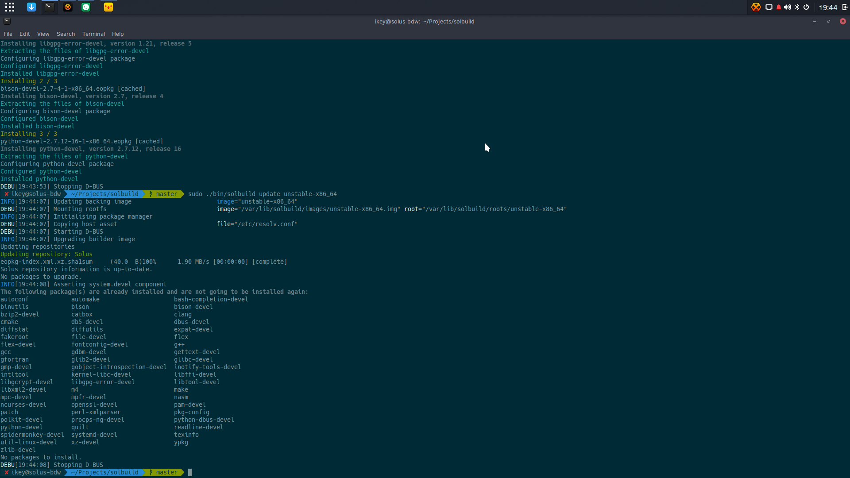The width and height of the screenshot is (850, 478).
Task: Click the power icon in the panel
Action: pyautogui.click(x=806, y=7)
